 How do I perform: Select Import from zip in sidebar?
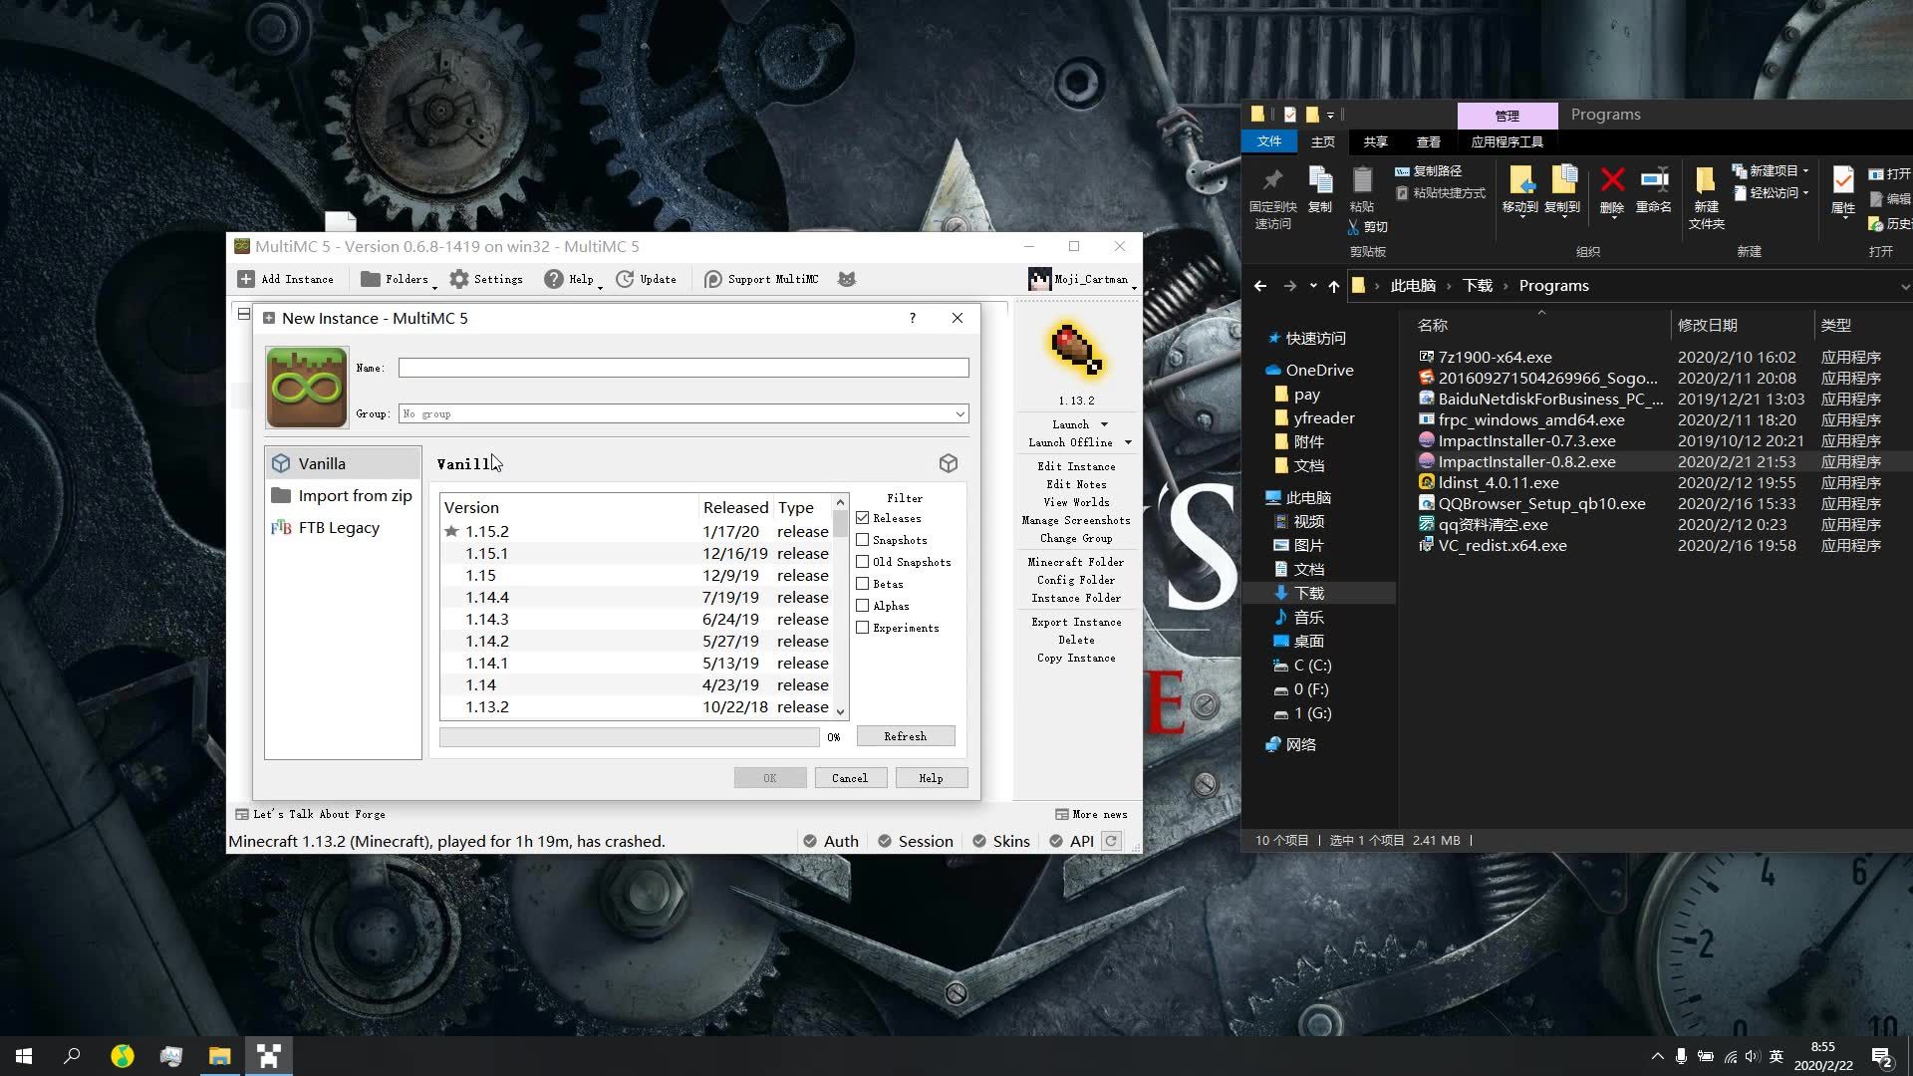click(343, 495)
